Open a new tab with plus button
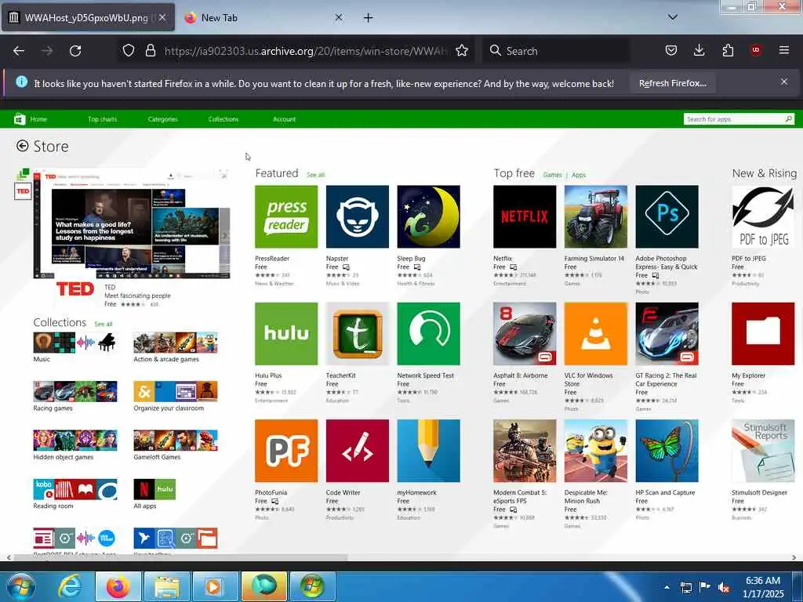Viewport: 803px width, 602px height. 369,17
